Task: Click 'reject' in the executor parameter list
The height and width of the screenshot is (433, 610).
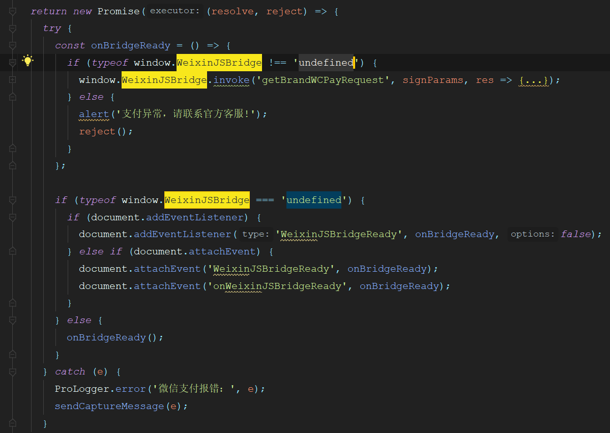Action: point(284,11)
